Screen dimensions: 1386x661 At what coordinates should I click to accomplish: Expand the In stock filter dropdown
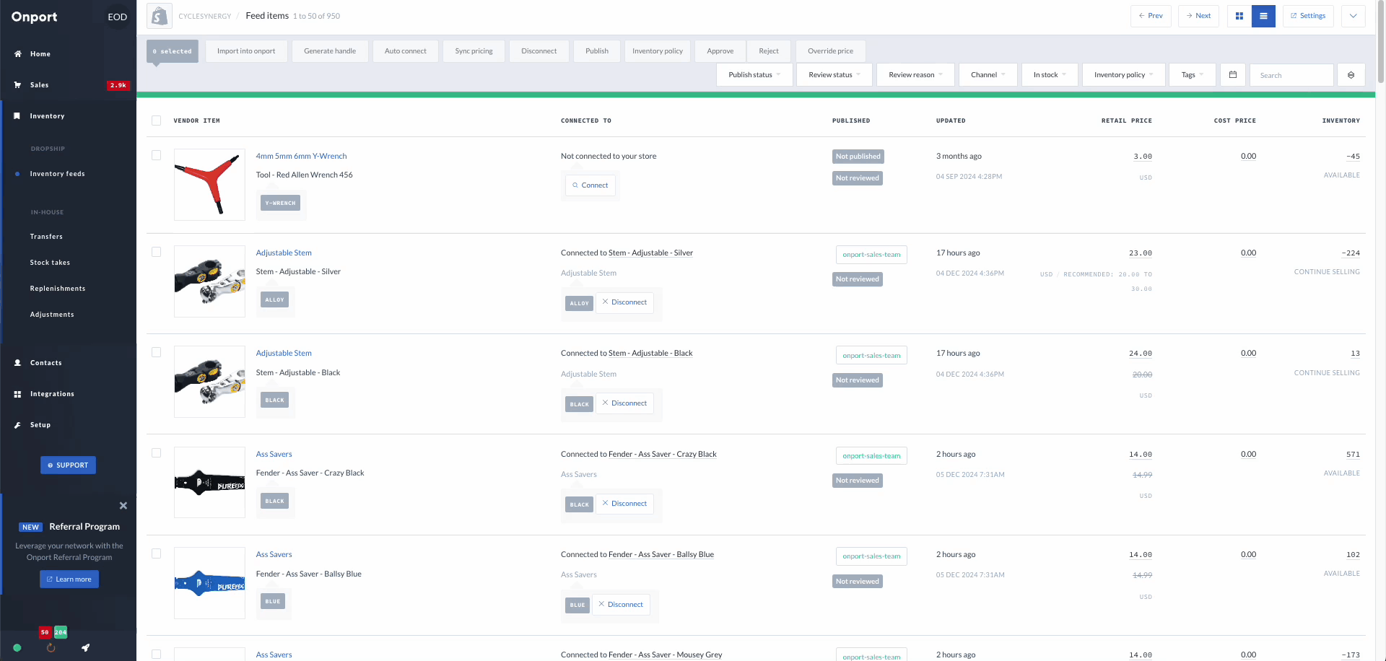click(1050, 75)
